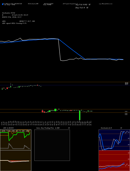Click the 'Intra Day Trading Price & MR SI' title
This screenshot has width=130, height=171.
point(53,128)
